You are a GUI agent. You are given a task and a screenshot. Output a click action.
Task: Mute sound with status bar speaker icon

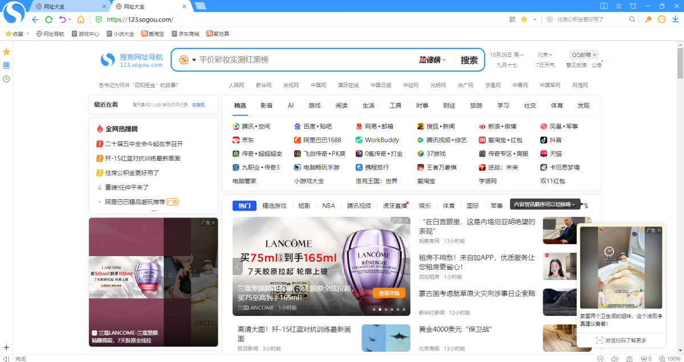(x=615, y=359)
